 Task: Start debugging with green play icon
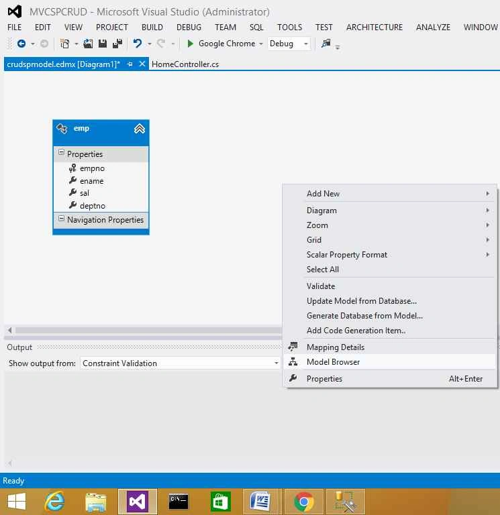[x=190, y=44]
